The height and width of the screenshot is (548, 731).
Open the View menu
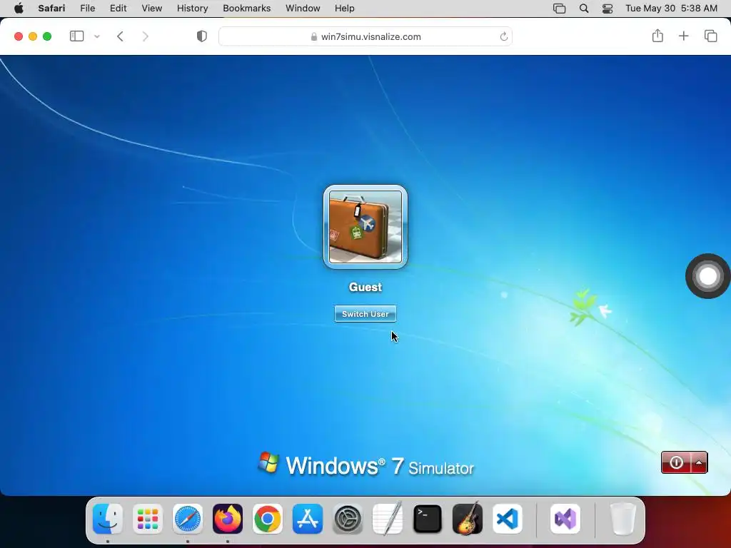coord(152,9)
